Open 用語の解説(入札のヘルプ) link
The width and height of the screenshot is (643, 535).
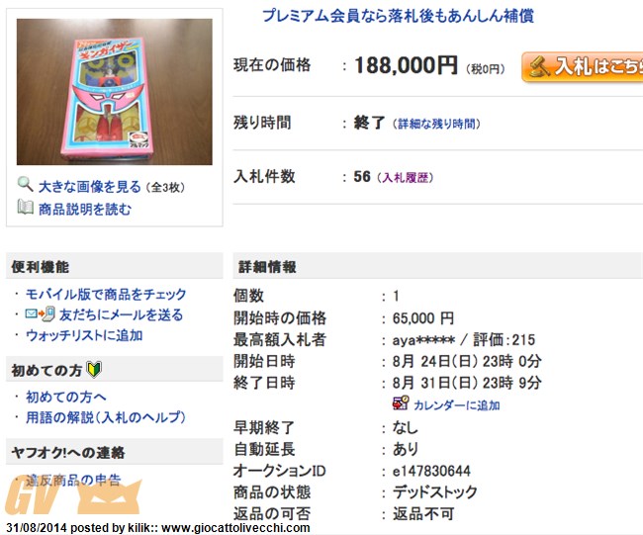pyautogui.click(x=106, y=417)
